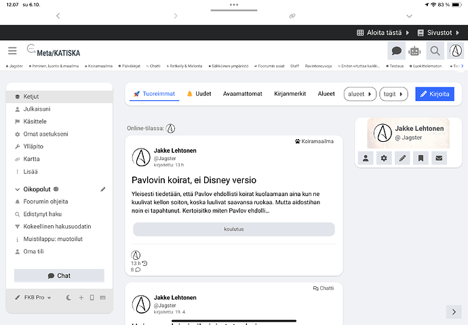This screenshot has height=325, width=468.
Task: Edit Oikopolut section with pencil icon
Action: pyautogui.click(x=103, y=189)
